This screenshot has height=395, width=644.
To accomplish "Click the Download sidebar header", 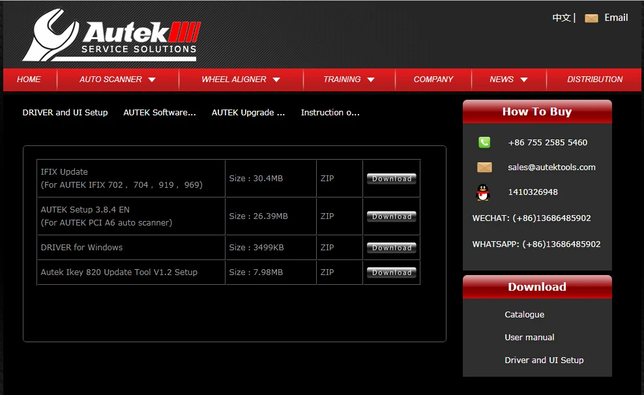I will tap(537, 287).
